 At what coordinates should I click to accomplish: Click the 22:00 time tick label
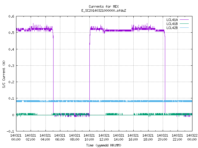[177, 139]
